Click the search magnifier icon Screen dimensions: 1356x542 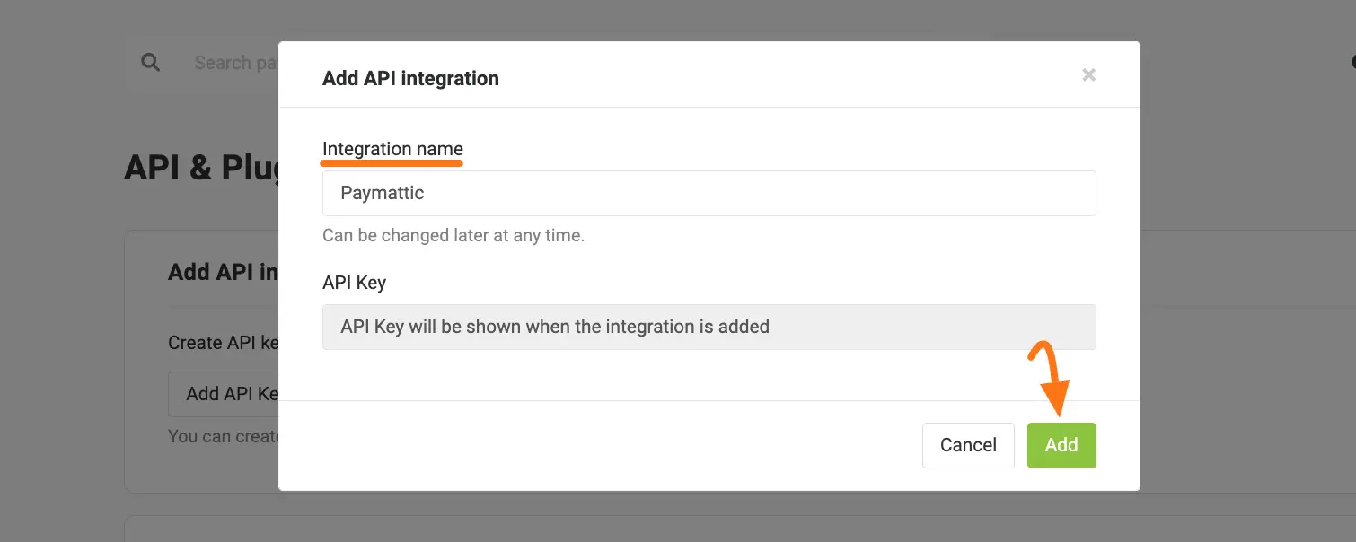tap(150, 62)
